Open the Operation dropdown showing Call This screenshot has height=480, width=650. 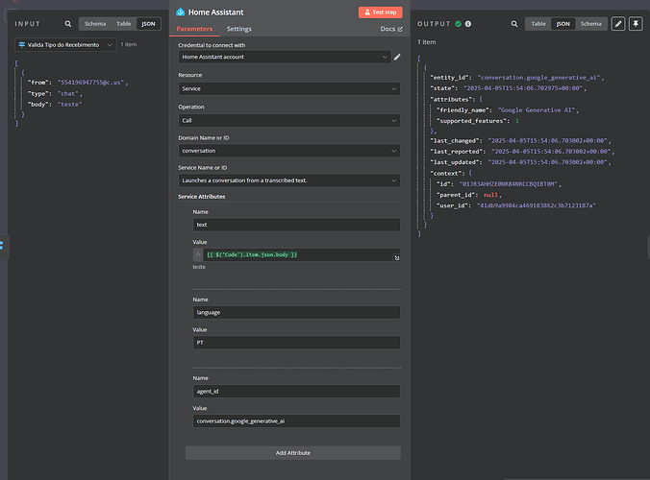pos(288,120)
